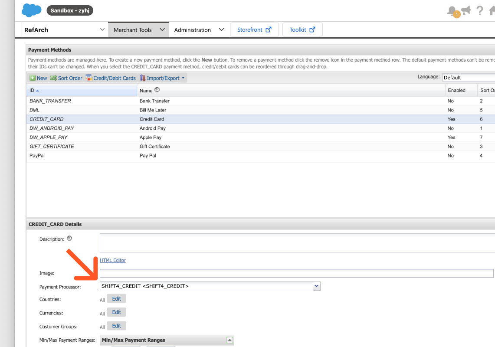Click the announcements megaphone icon

click(x=466, y=10)
